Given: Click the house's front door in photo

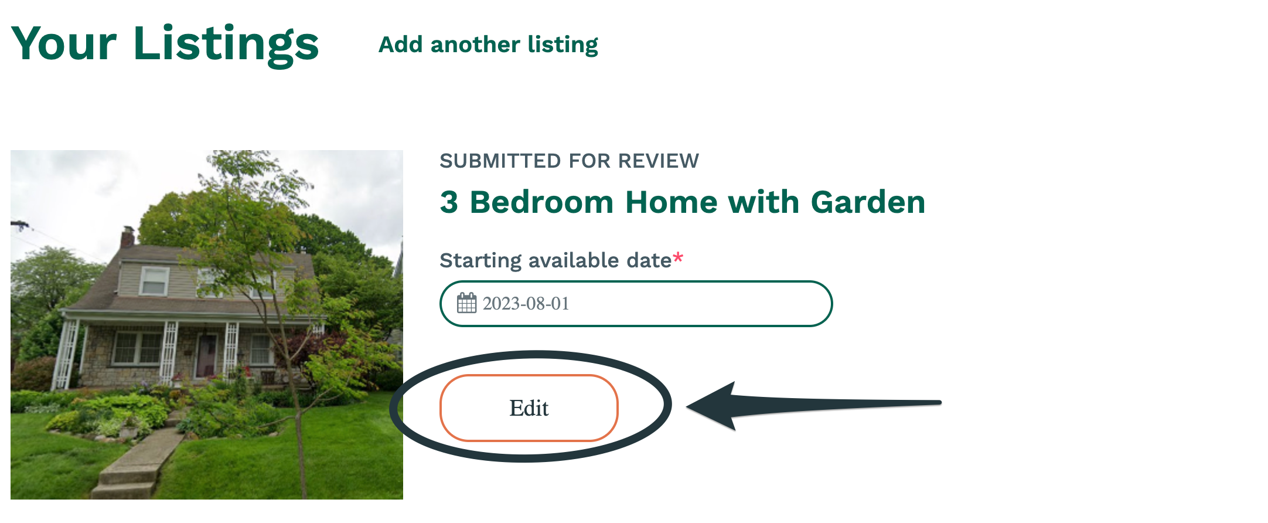Looking at the screenshot, I should pyautogui.click(x=206, y=355).
